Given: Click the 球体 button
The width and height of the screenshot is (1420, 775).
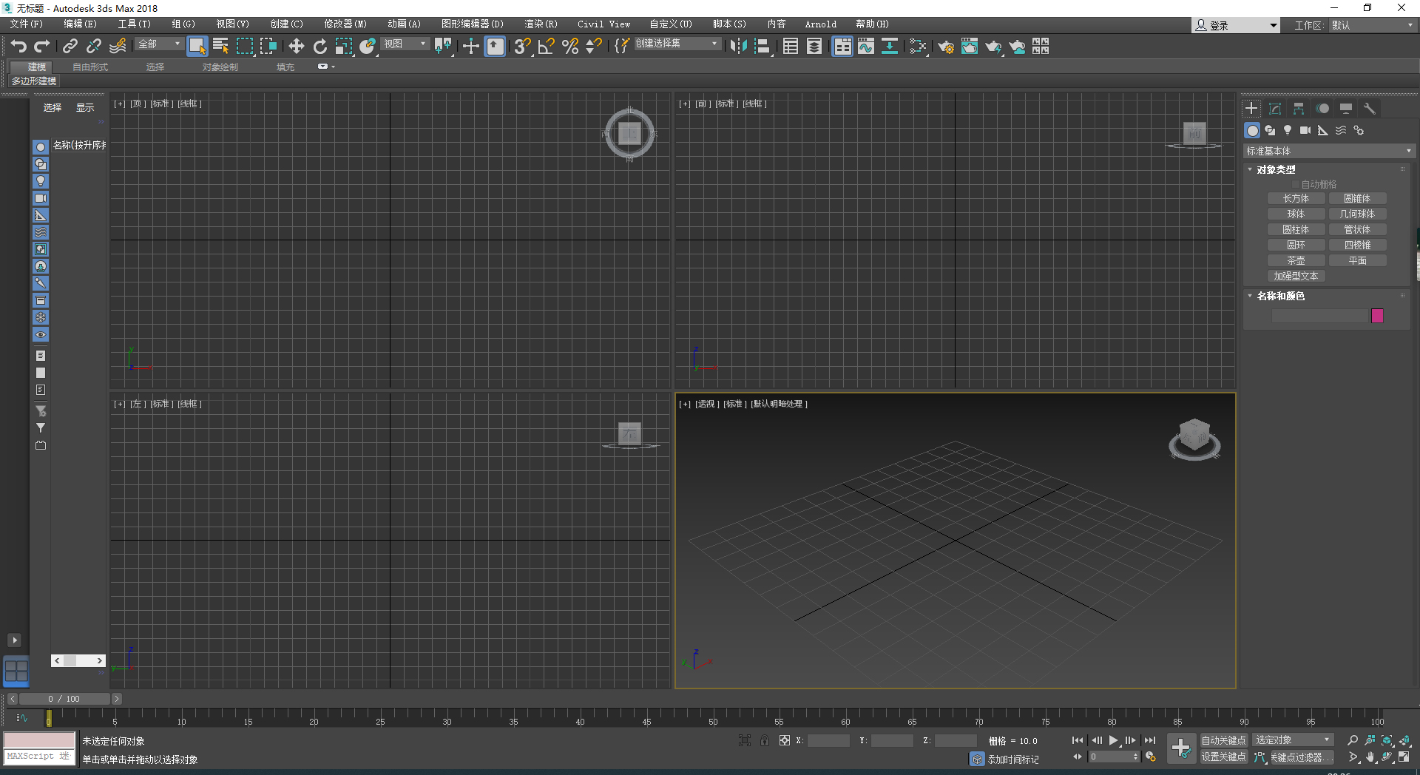Looking at the screenshot, I should tap(1296, 214).
